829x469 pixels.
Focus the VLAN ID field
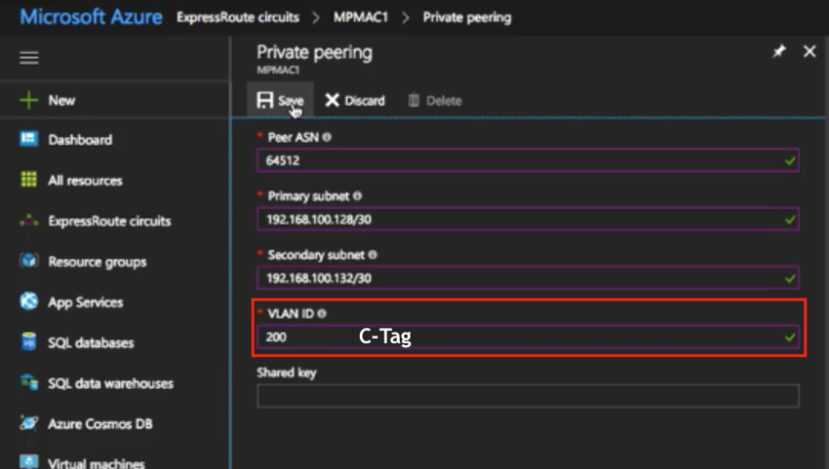tap(528, 337)
